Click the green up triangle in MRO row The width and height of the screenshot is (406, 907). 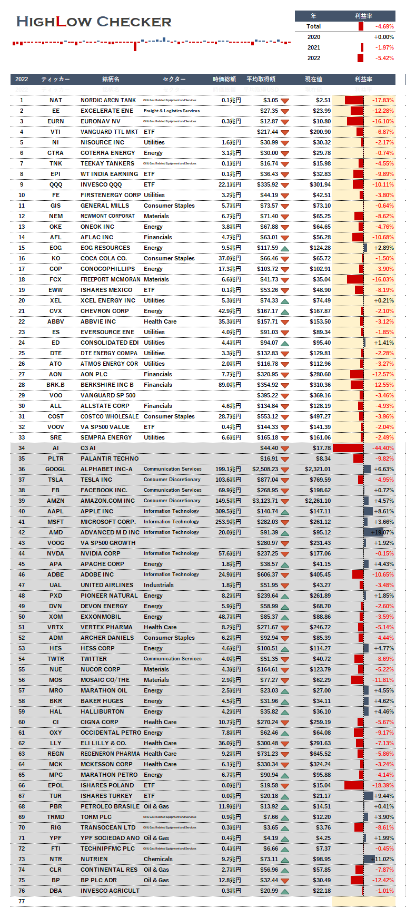[285, 691]
